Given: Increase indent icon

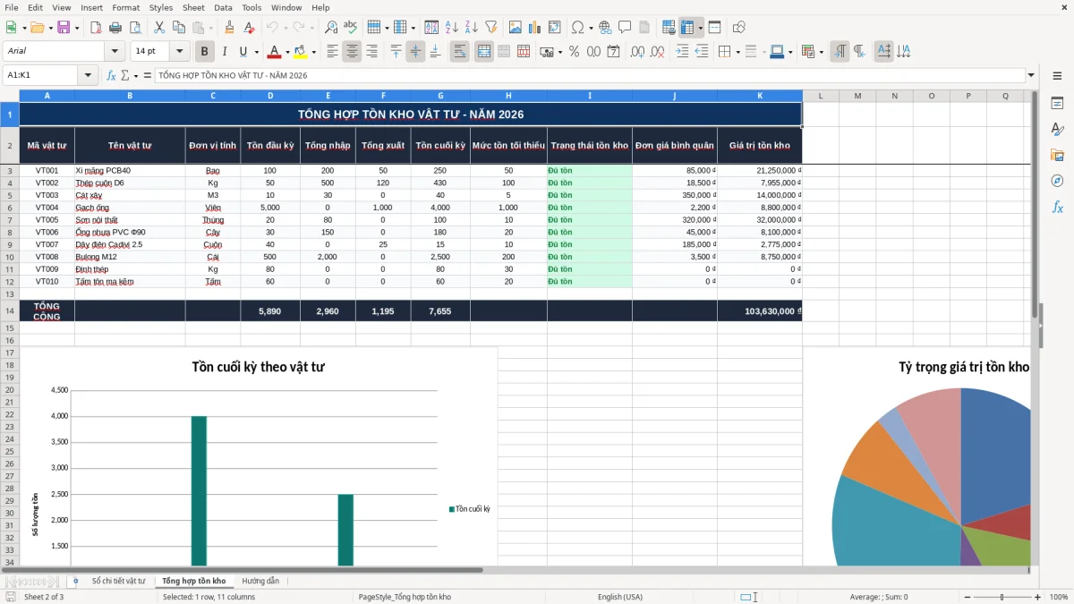Looking at the screenshot, I should tap(682, 52).
